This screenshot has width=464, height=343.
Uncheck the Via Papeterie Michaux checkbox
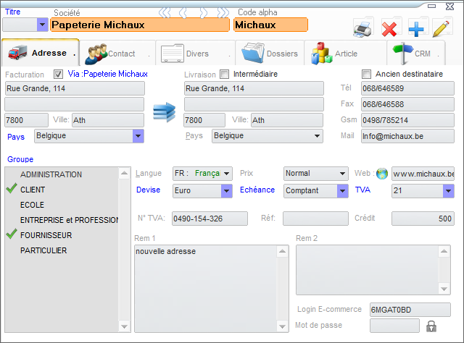pos(59,74)
